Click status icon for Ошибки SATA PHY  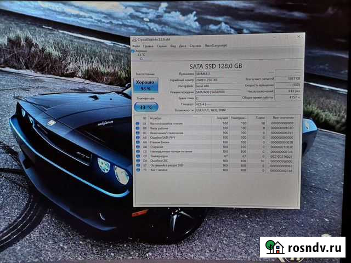point(138,138)
